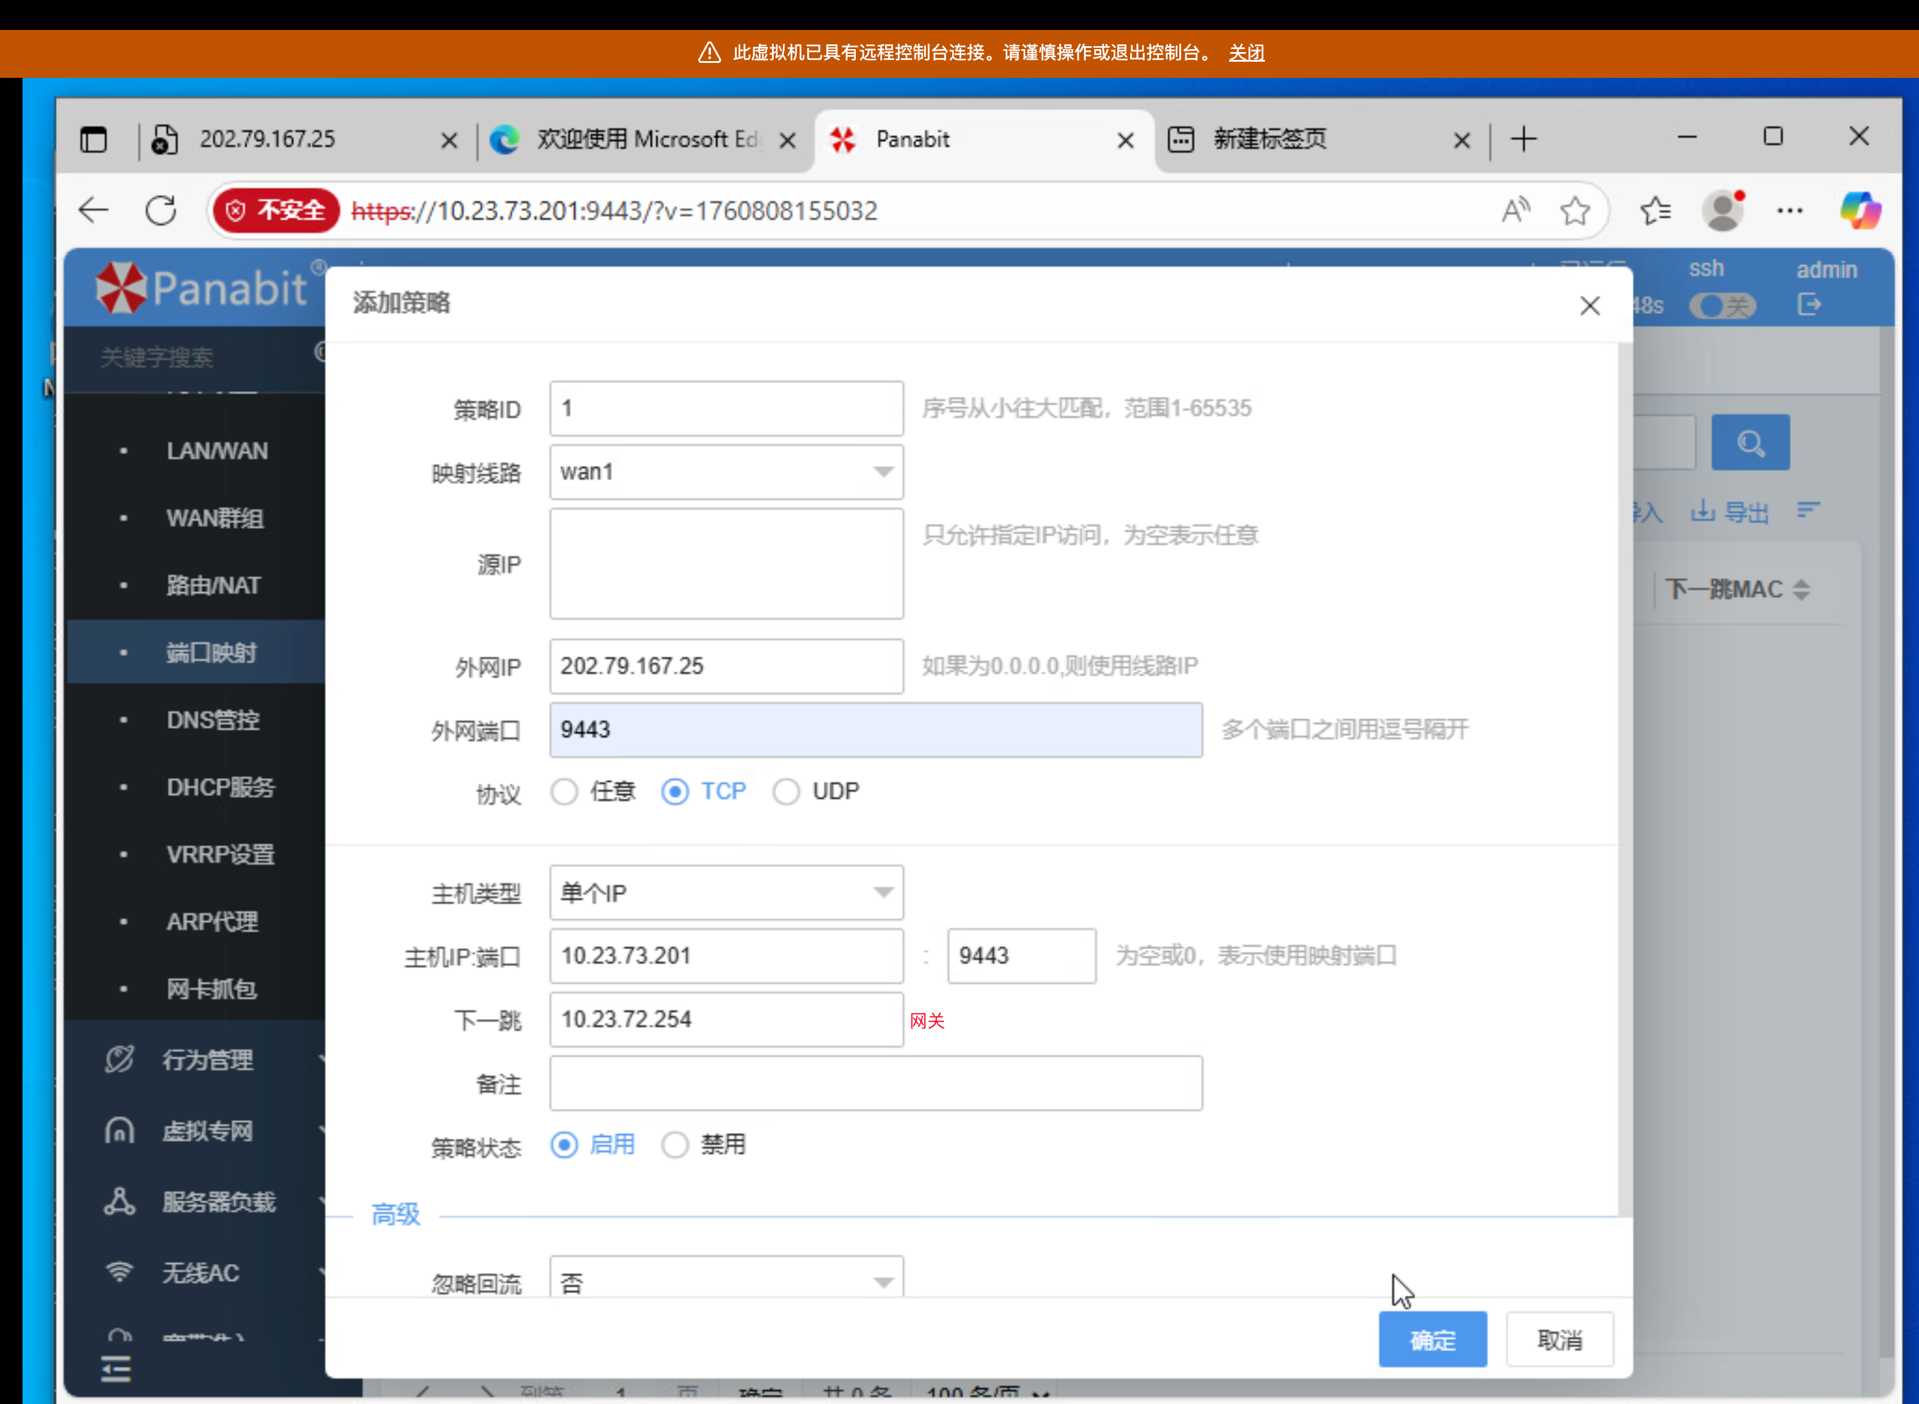1919x1404 pixels.
Task: Select the 任意 protocol radio button
Action: [x=564, y=792]
